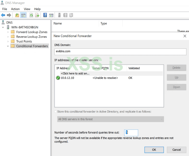The width and height of the screenshot is (189, 156).
Task: Select the Conditional Forwarders tree item
Action: [32, 46]
